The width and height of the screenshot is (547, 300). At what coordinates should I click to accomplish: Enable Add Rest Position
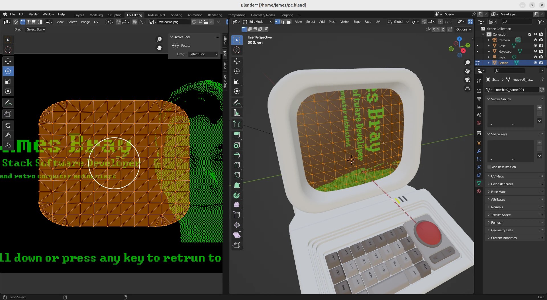point(488,167)
